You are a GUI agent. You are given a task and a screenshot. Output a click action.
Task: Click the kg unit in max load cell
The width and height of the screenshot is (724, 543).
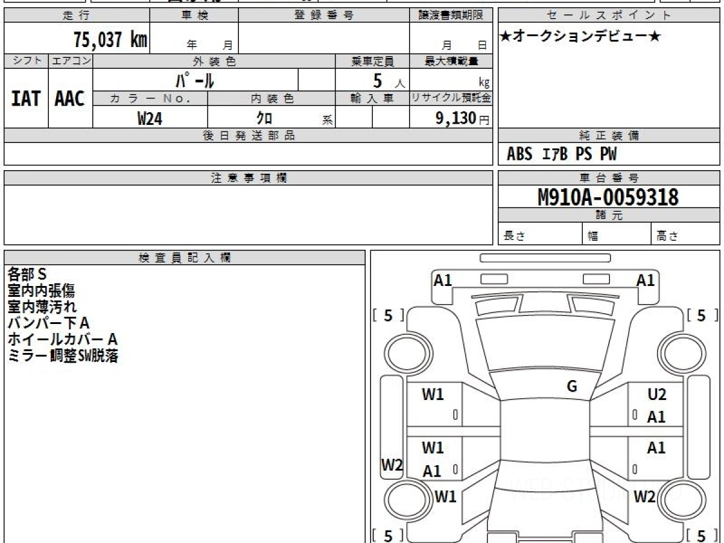(x=484, y=84)
